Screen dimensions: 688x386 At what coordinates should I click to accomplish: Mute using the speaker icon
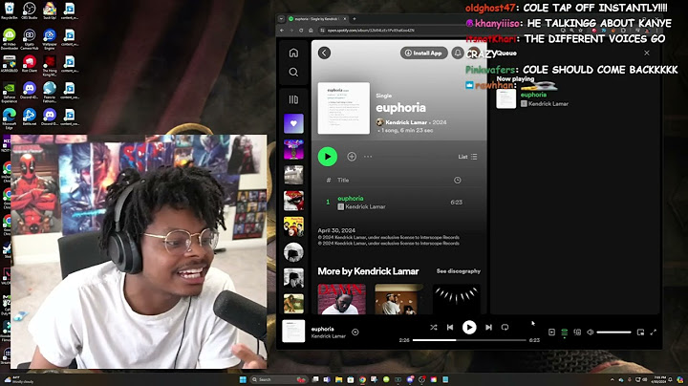coord(591,332)
